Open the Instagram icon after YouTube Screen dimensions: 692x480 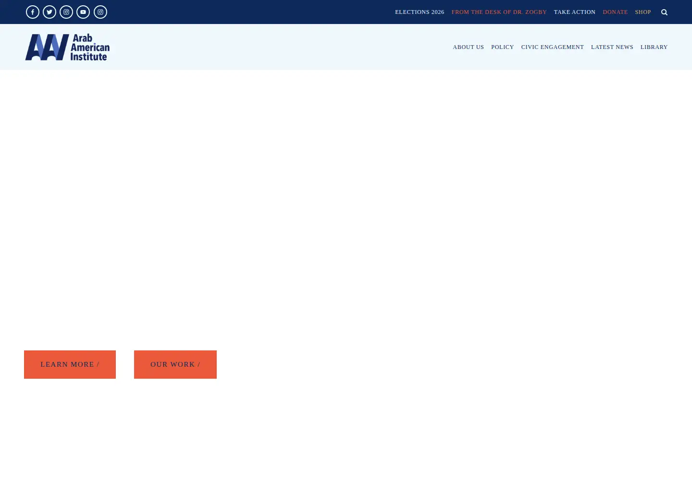[x=100, y=12]
